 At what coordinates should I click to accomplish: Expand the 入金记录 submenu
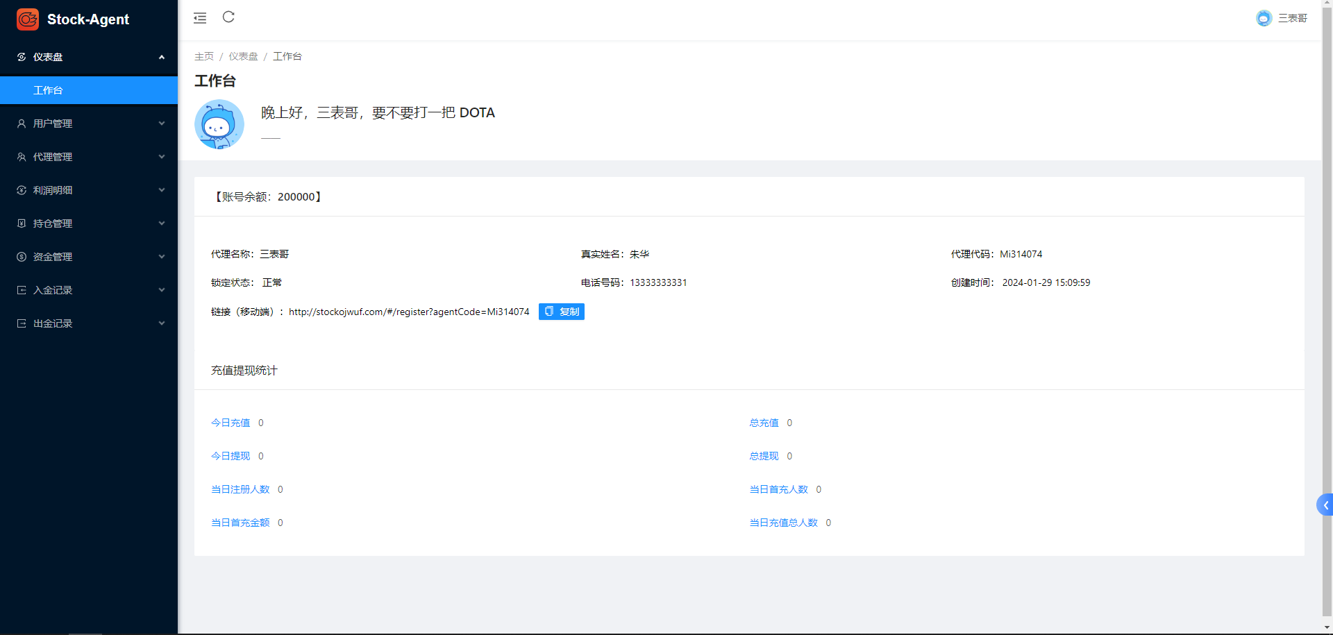(x=161, y=290)
